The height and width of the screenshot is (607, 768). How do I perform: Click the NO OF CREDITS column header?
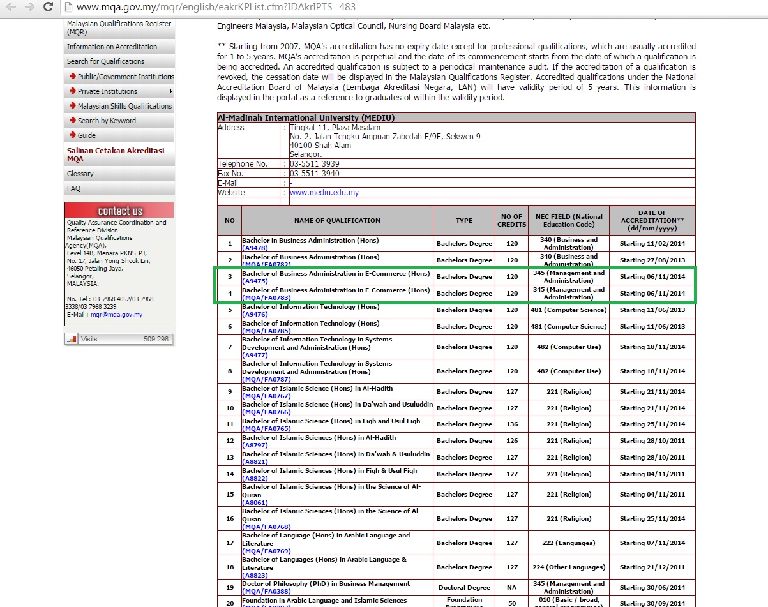[512, 221]
